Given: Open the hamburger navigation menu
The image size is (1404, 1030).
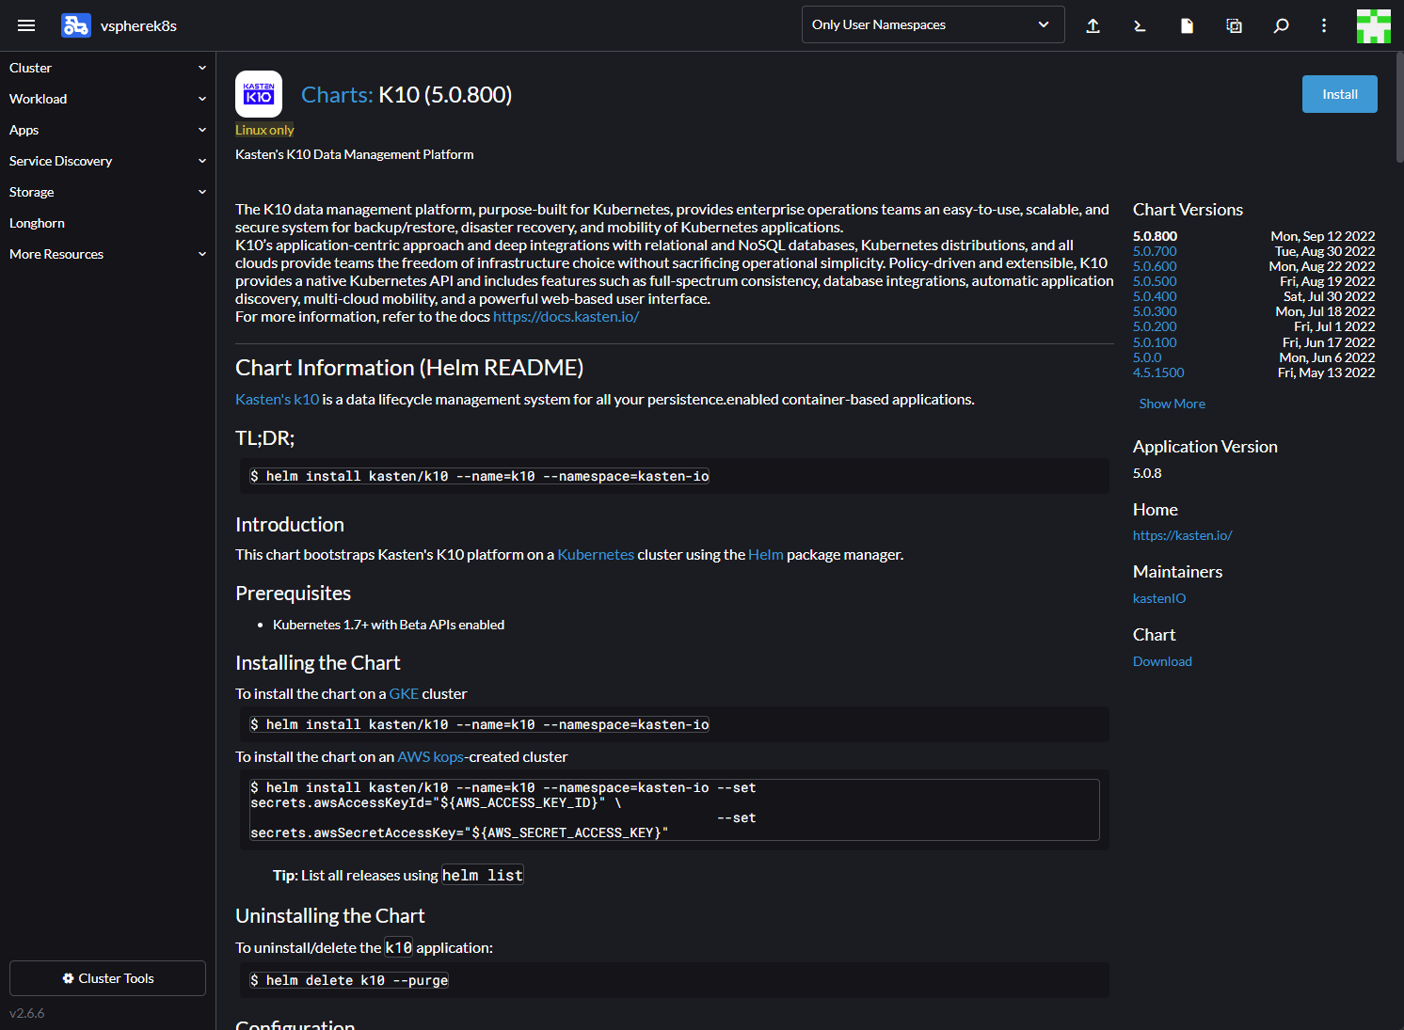Looking at the screenshot, I should [x=26, y=25].
